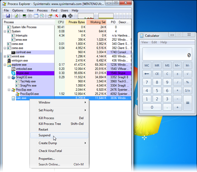The width and height of the screenshot is (197, 172).
Task: Choose Check VirusTotal menu entry
Action: (x=59, y=151)
